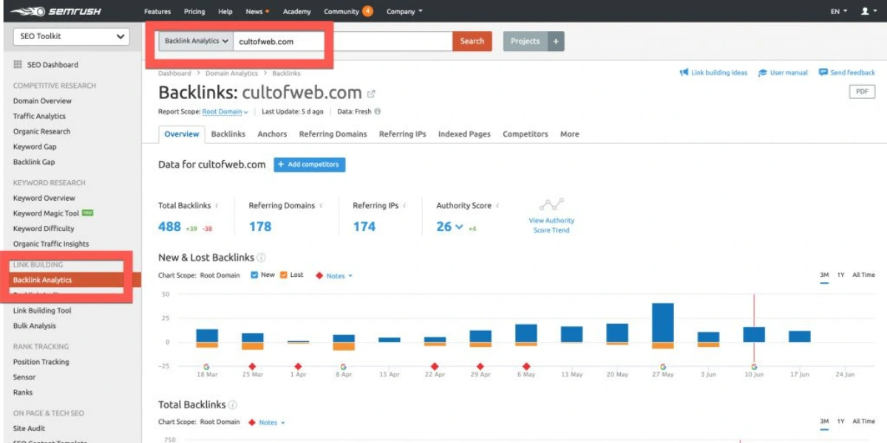
Task: Click Google update marker under 18 Mar
Action: click(x=206, y=366)
